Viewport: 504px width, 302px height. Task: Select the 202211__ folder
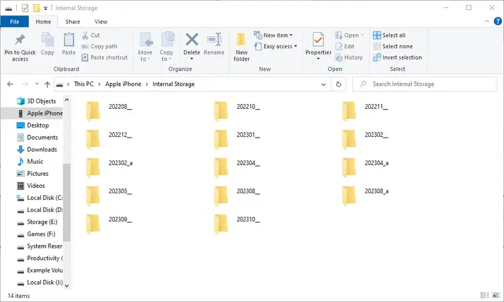pyautogui.click(x=365, y=111)
